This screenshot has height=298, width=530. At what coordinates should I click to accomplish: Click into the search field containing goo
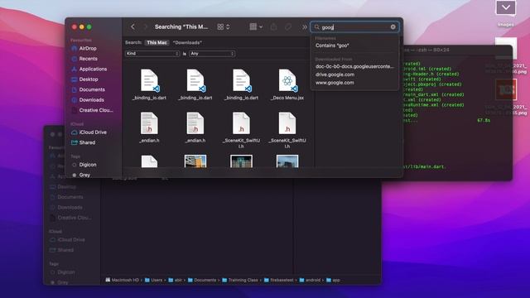[x=354, y=27]
